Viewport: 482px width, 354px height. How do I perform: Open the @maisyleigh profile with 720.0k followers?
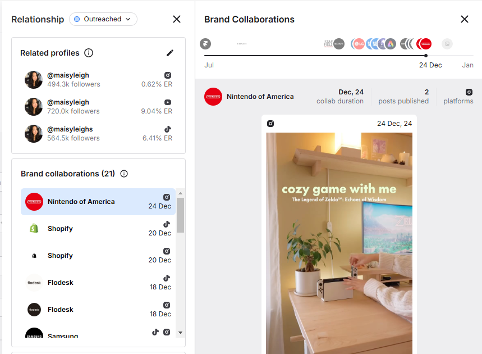click(98, 107)
